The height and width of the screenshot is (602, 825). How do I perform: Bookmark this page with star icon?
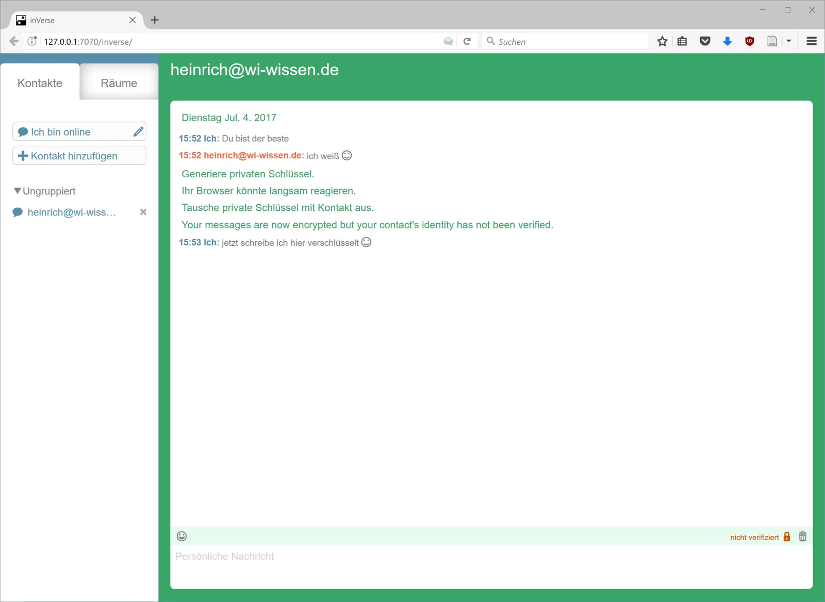tap(663, 41)
